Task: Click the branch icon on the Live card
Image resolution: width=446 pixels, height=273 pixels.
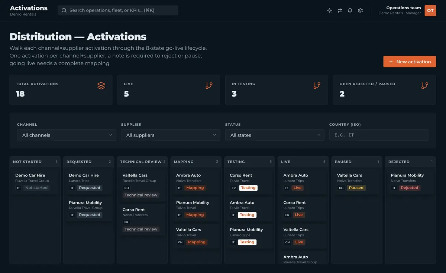Action: pos(209,86)
